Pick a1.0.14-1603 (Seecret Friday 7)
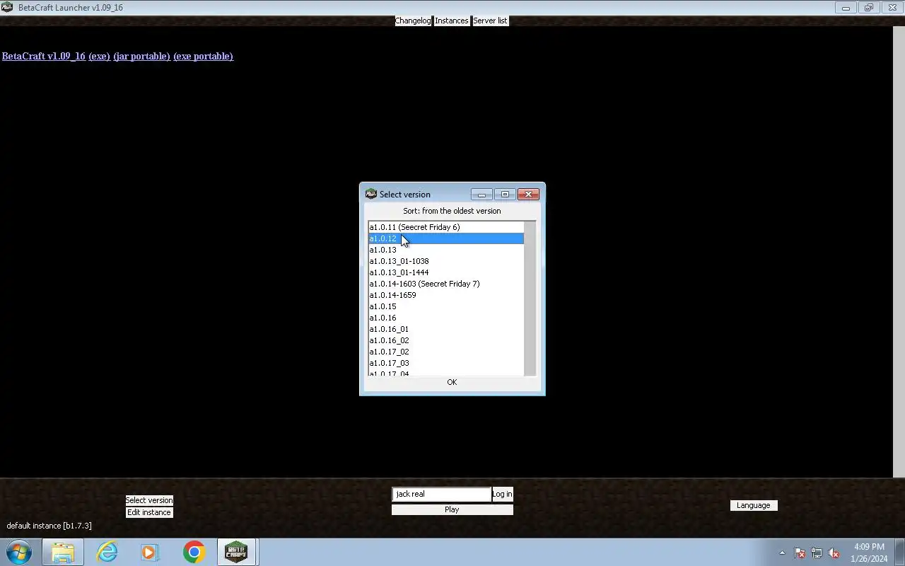905x566 pixels. tap(446, 284)
